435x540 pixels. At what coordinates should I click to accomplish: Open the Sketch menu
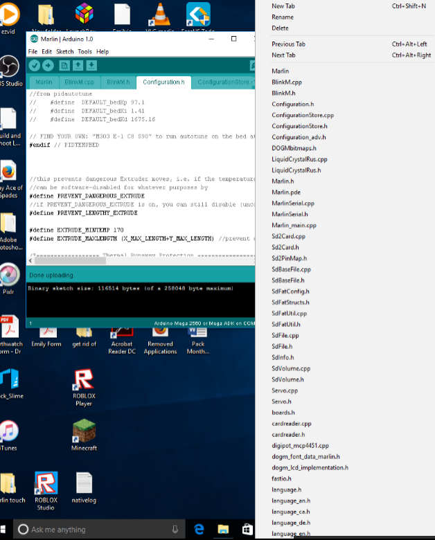[x=64, y=52]
